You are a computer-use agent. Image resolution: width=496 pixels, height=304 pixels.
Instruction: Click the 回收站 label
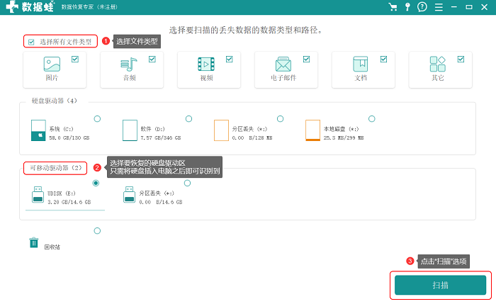[52, 247]
